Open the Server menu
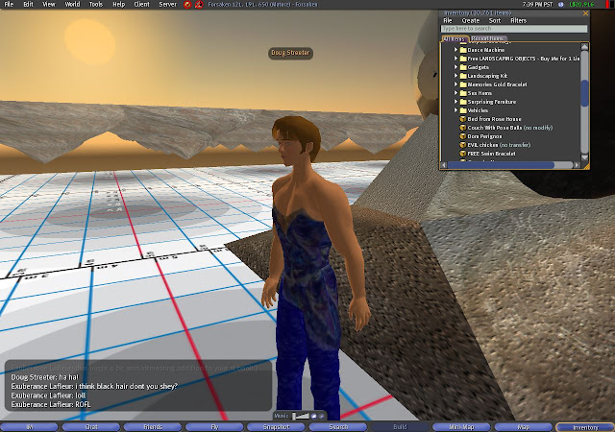Screen dimensions: 615x432 tap(167, 4)
